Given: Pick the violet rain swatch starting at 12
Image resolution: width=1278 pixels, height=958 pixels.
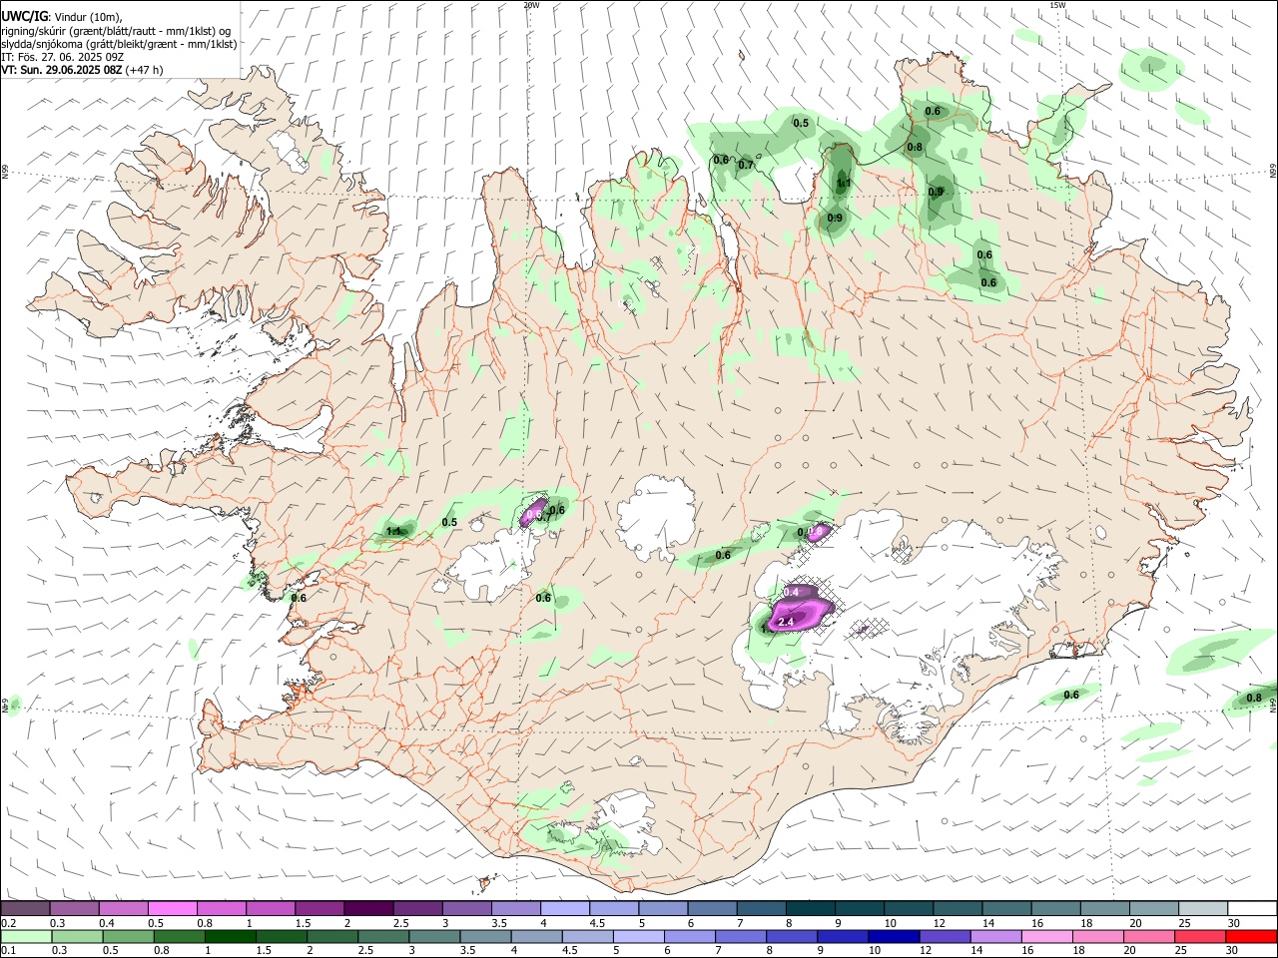Looking at the screenshot, I should pos(946,937).
